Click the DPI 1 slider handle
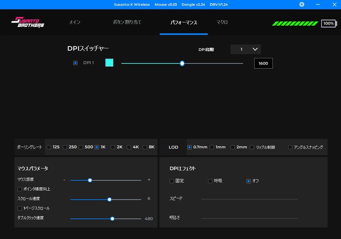 tap(182, 63)
